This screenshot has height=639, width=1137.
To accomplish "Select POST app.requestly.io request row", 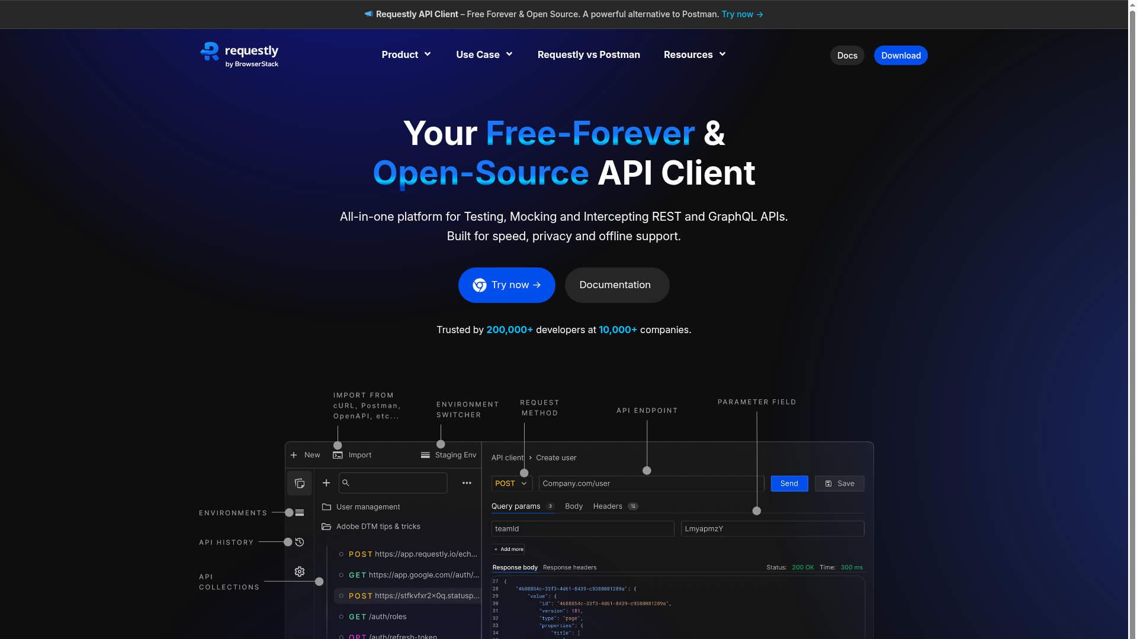I will (x=407, y=554).
